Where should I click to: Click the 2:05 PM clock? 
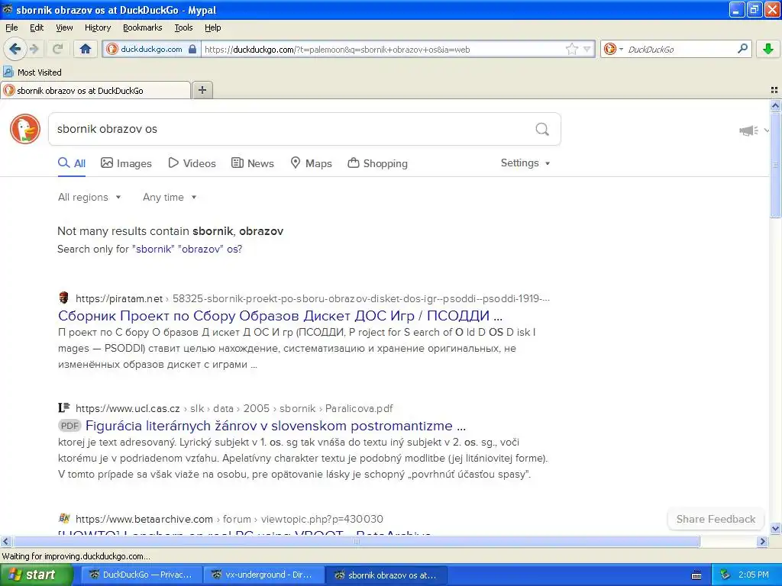754,575
